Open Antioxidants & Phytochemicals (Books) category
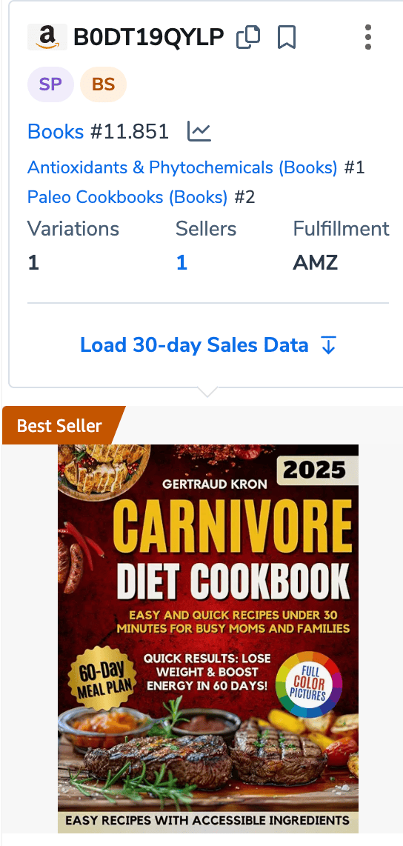 point(182,167)
